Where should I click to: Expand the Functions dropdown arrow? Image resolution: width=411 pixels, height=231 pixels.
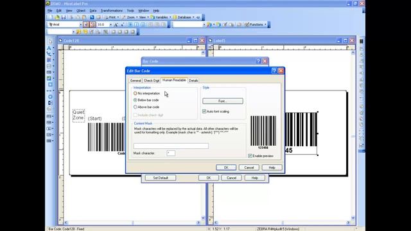click(265, 24)
